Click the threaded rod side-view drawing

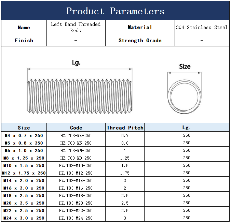[80, 96]
